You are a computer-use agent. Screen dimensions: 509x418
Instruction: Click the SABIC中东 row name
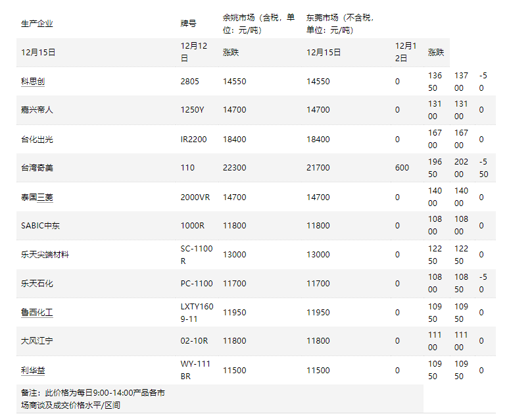pos(40,226)
